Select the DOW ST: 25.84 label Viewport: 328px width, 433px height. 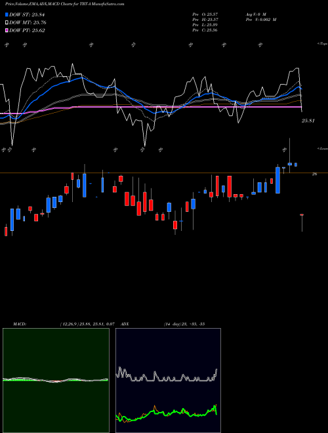click(x=27, y=14)
